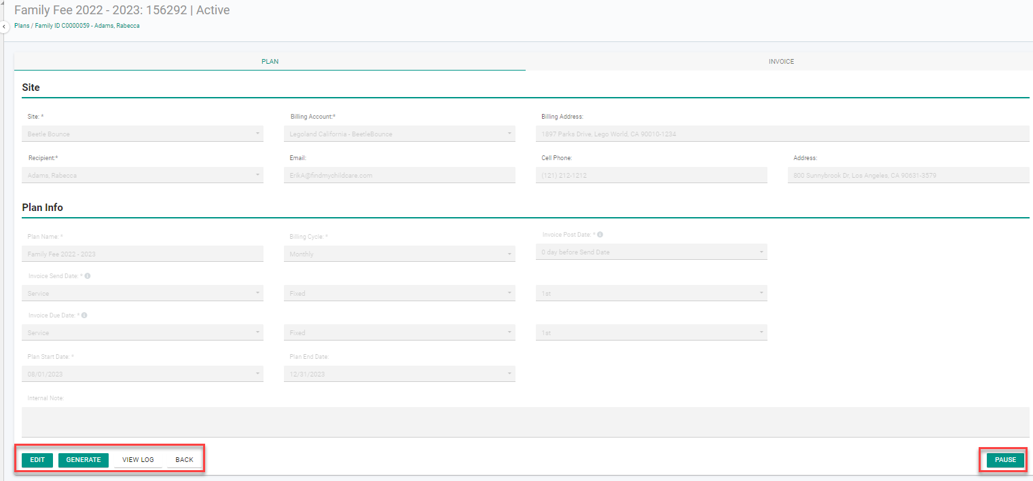Open Invoice Due Date Service dropdown
The image size is (1033, 481).
point(143,332)
